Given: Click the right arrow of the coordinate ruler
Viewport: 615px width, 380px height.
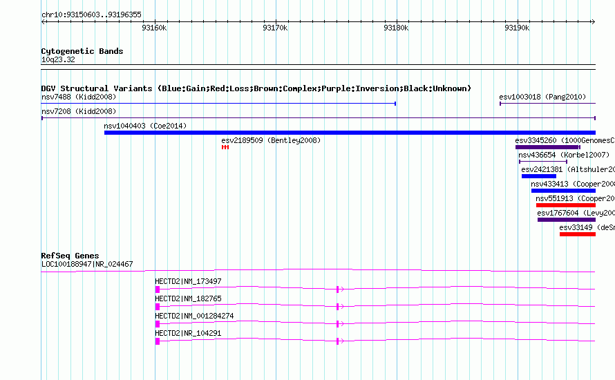Looking at the screenshot, I should click(593, 22).
